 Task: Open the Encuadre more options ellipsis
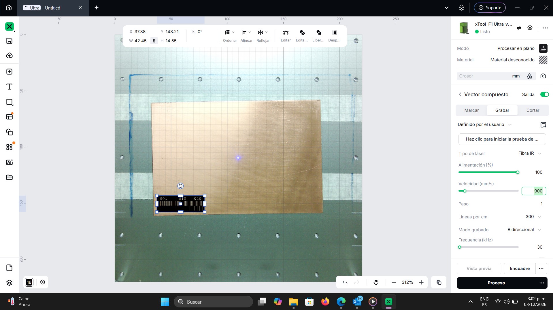[x=541, y=269]
